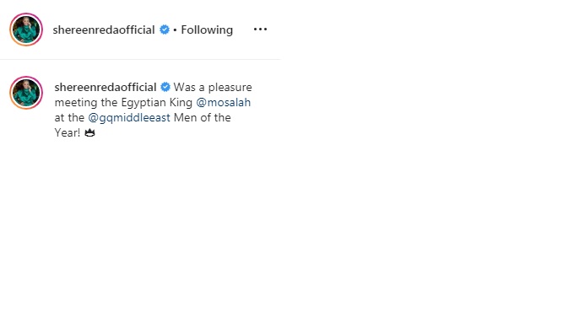Open the @mosalah mention link
Image resolution: width=574 pixels, height=312 pixels.
(224, 102)
